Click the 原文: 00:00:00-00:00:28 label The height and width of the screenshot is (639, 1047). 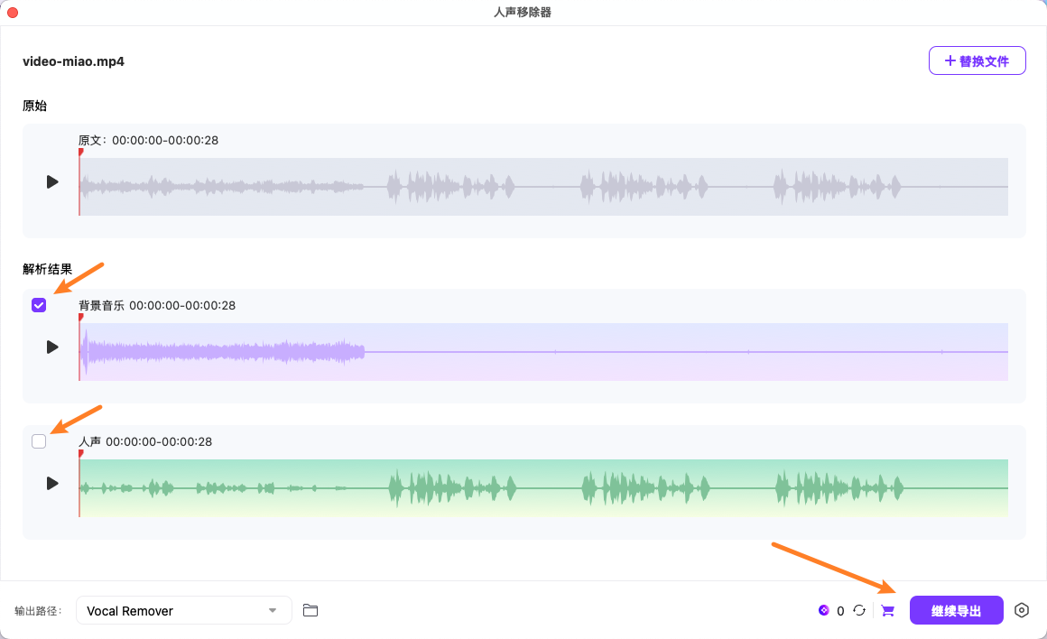coord(148,140)
